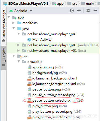Select background.jpg (v24)

[x=49, y=73]
